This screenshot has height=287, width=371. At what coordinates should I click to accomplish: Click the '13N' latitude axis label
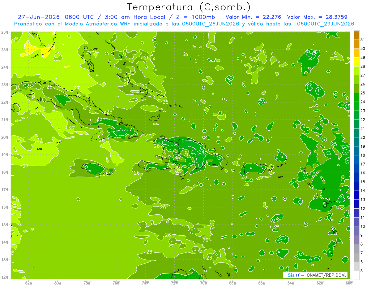[5, 259]
